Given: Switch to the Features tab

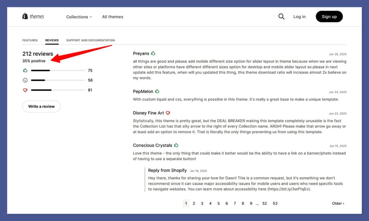Looking at the screenshot, I should [x=30, y=40].
